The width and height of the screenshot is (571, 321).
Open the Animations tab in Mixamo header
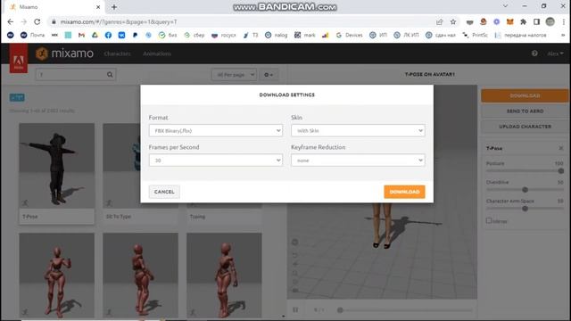click(x=157, y=53)
